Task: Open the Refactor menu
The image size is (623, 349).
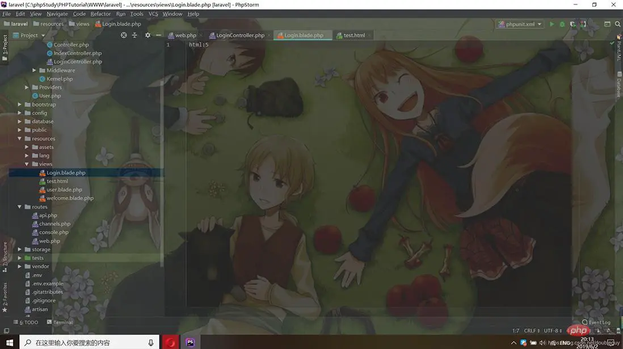Action: [x=100, y=14]
